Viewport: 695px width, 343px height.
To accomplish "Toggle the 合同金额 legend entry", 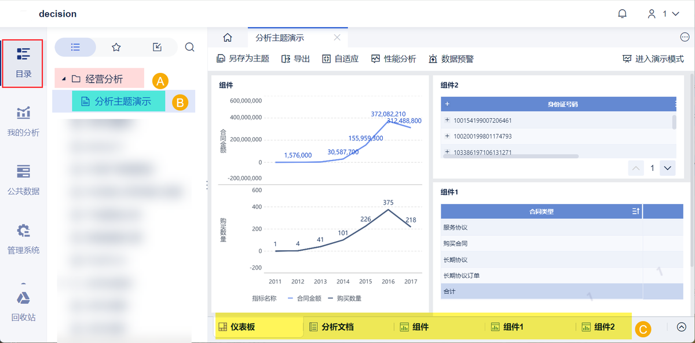I will (306, 298).
